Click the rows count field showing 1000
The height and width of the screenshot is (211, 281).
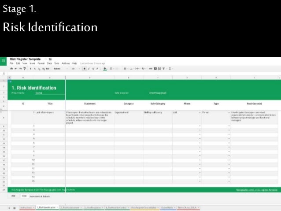[x=25, y=196]
